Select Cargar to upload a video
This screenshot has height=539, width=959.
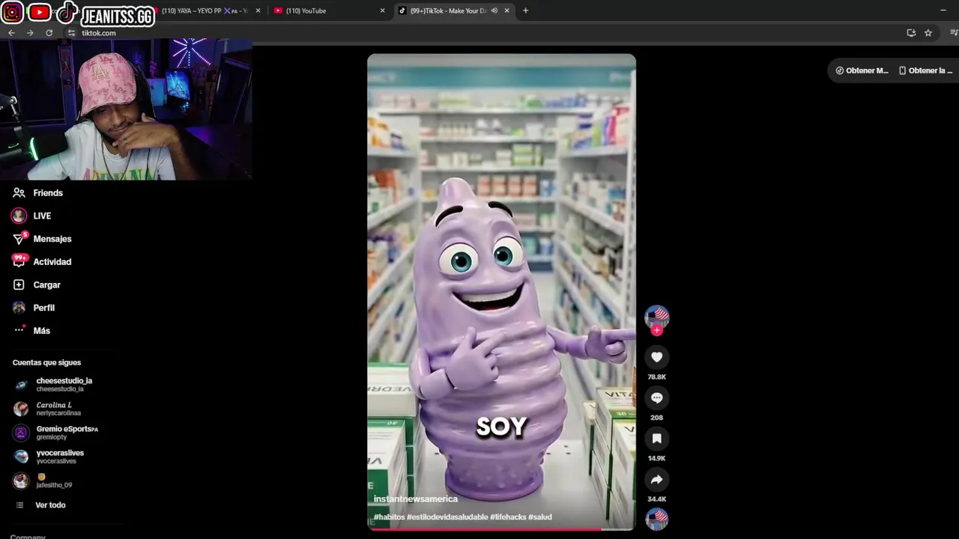coord(46,285)
